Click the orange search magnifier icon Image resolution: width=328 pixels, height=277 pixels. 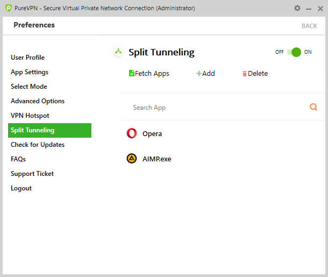pyautogui.click(x=313, y=107)
